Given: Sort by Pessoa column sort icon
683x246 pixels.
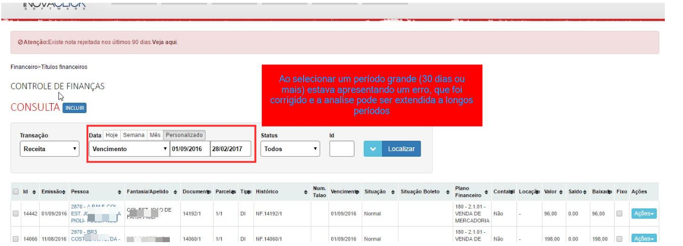Looking at the screenshot, I should point(120,191).
